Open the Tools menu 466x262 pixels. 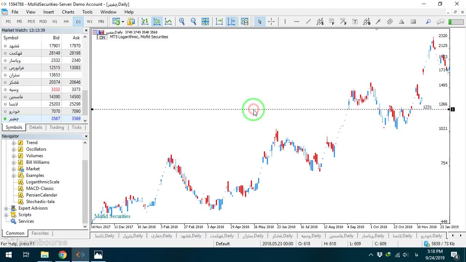[x=87, y=12]
